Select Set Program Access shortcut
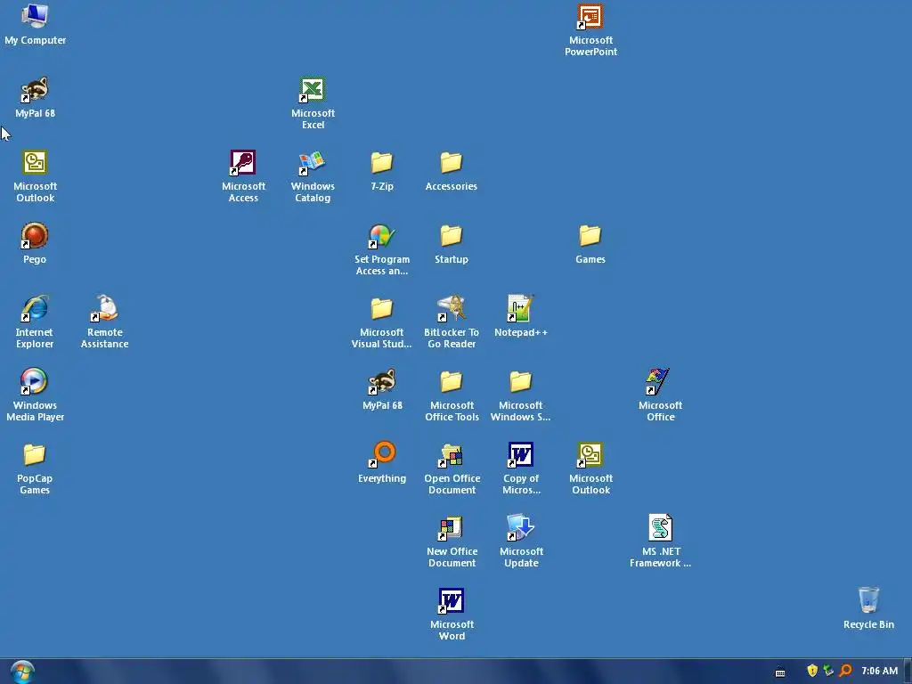Image resolution: width=912 pixels, height=684 pixels. tap(382, 249)
